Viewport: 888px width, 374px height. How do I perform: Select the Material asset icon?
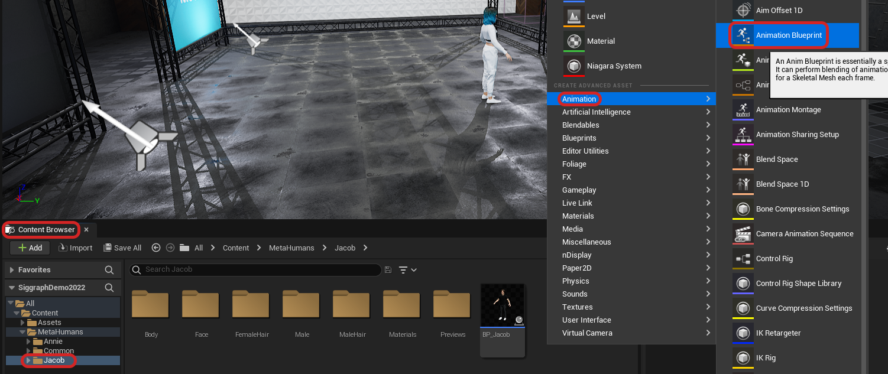pyautogui.click(x=573, y=41)
